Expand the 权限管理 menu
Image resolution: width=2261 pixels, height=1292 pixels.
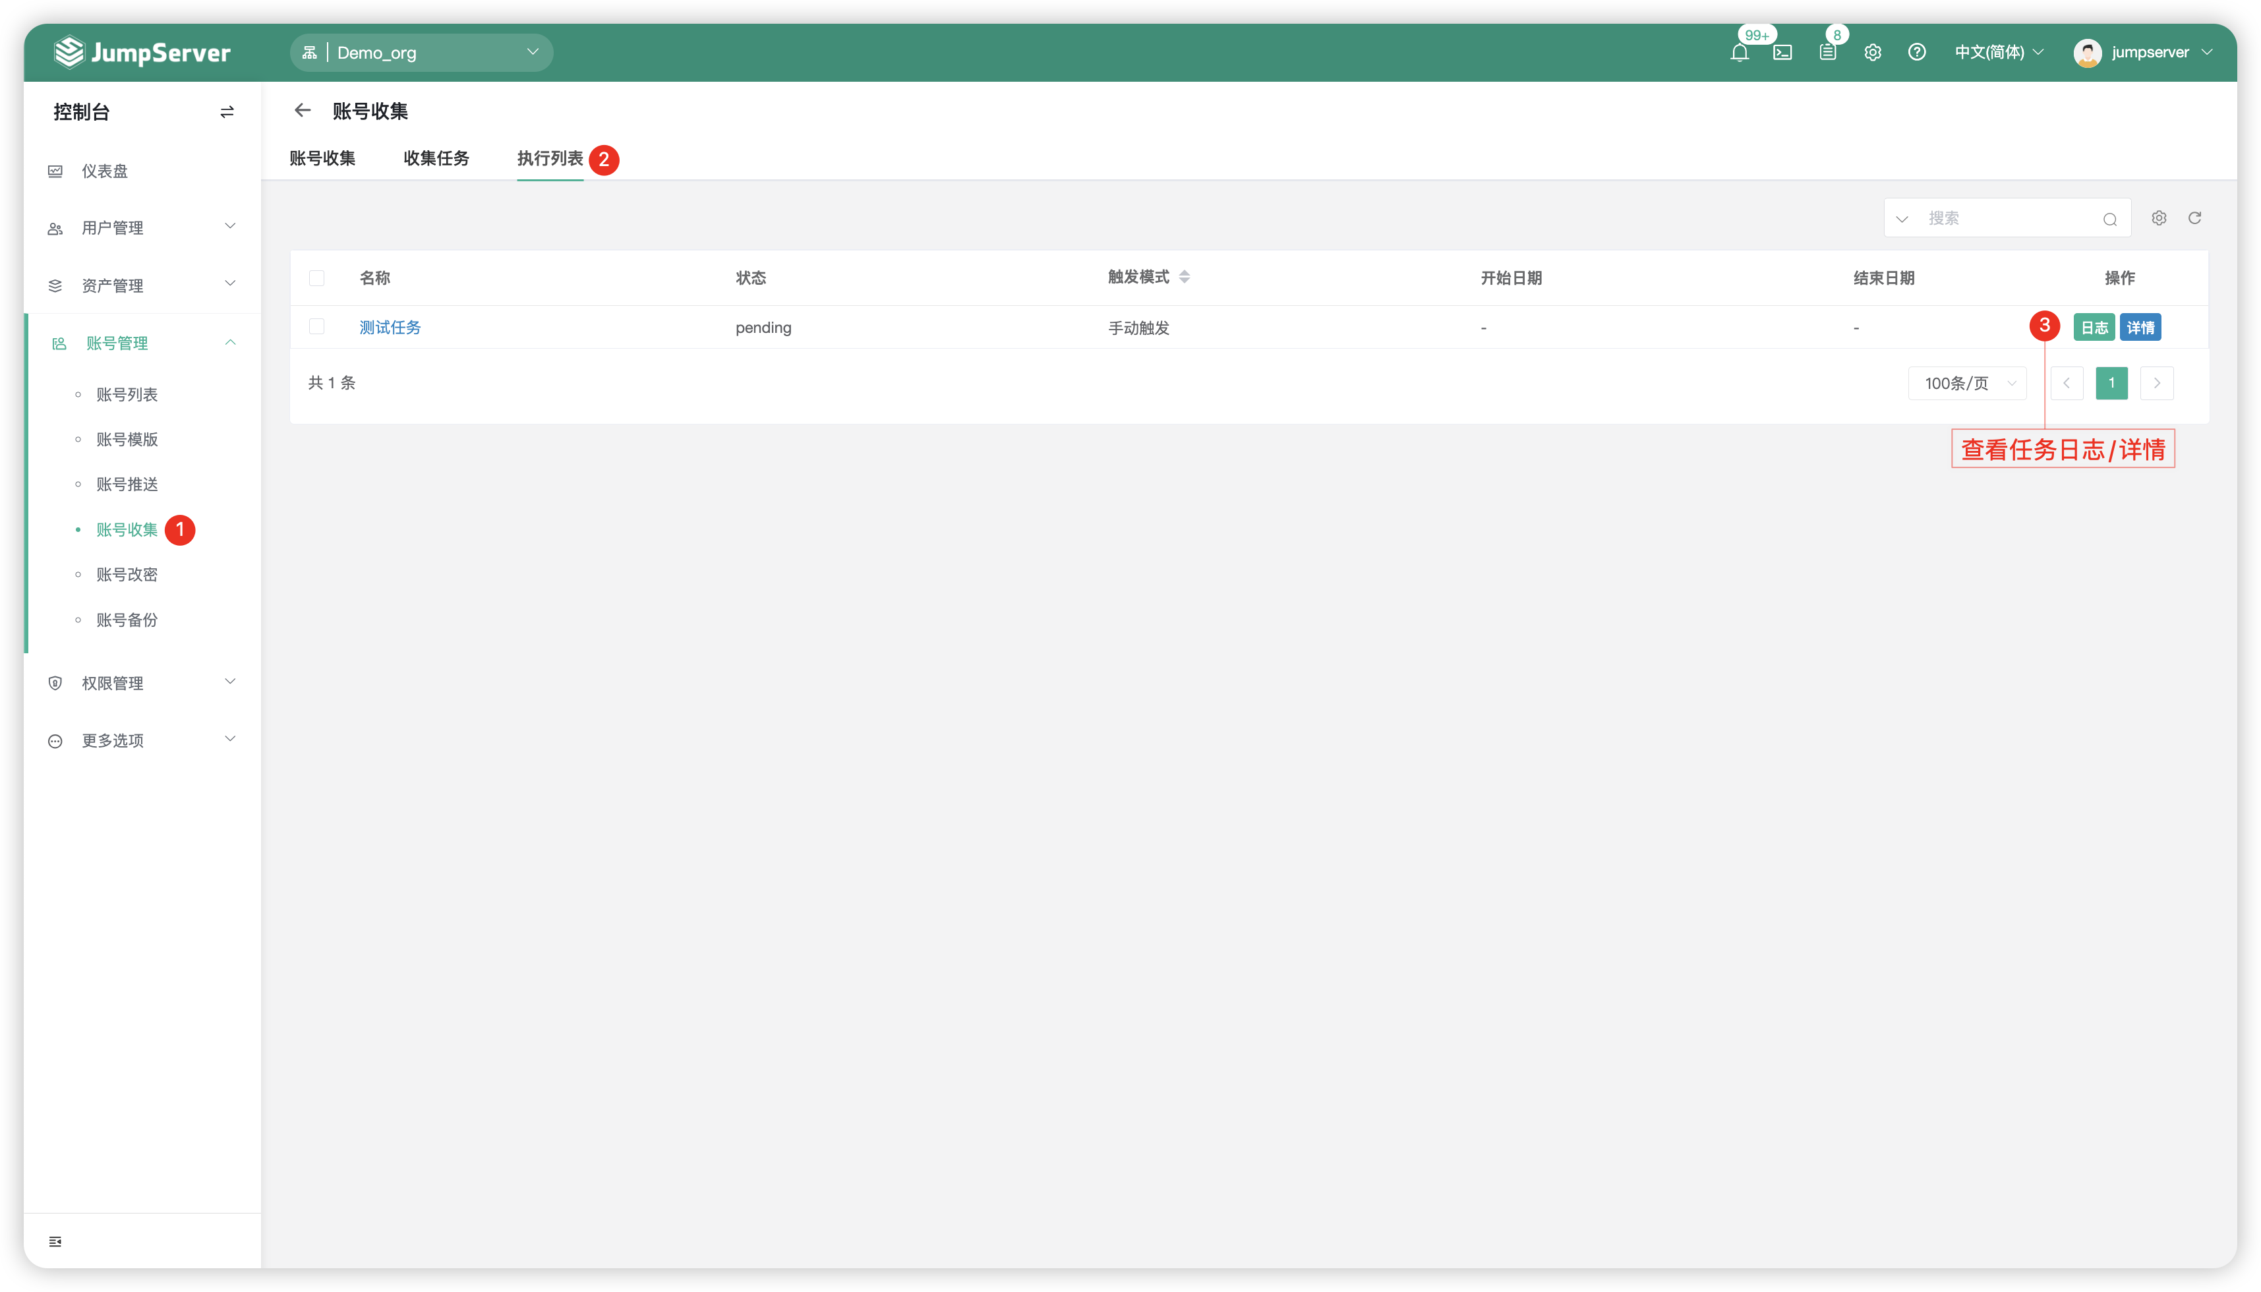pos(142,684)
